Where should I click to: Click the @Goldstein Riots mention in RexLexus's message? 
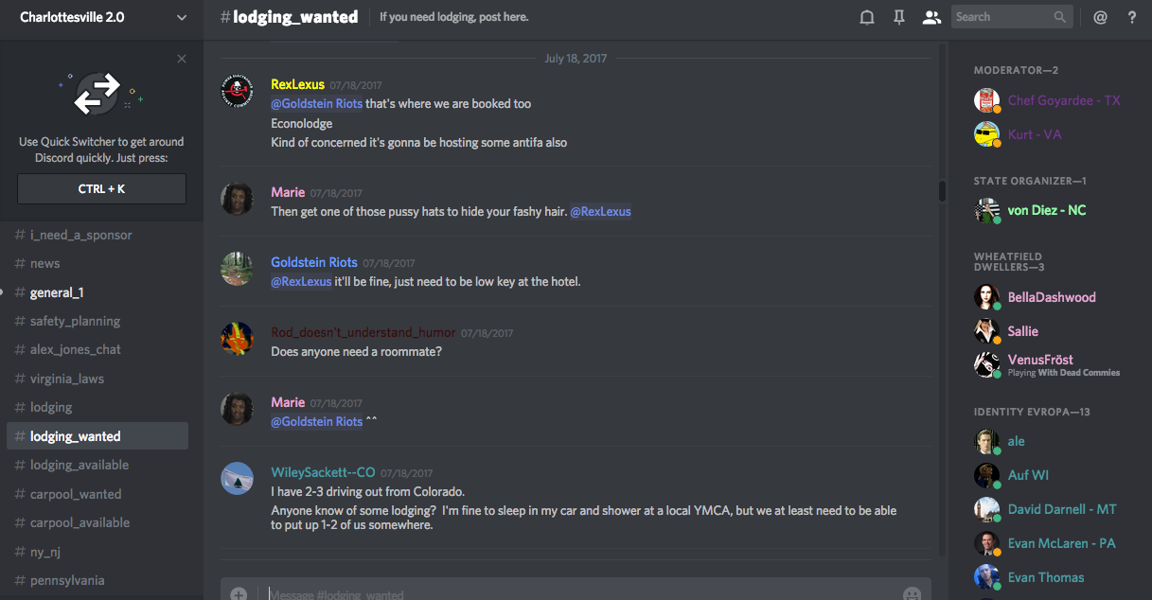pos(316,104)
